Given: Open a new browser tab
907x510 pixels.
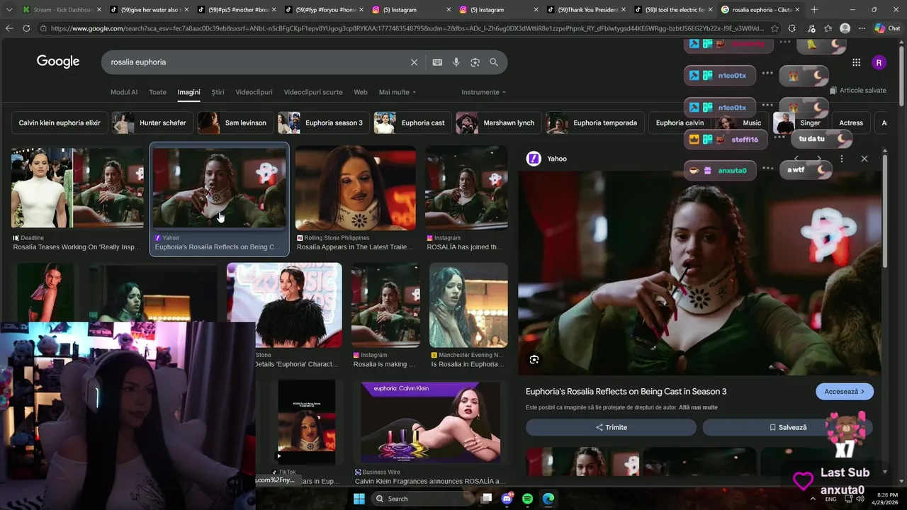Looking at the screenshot, I should click(x=814, y=10).
